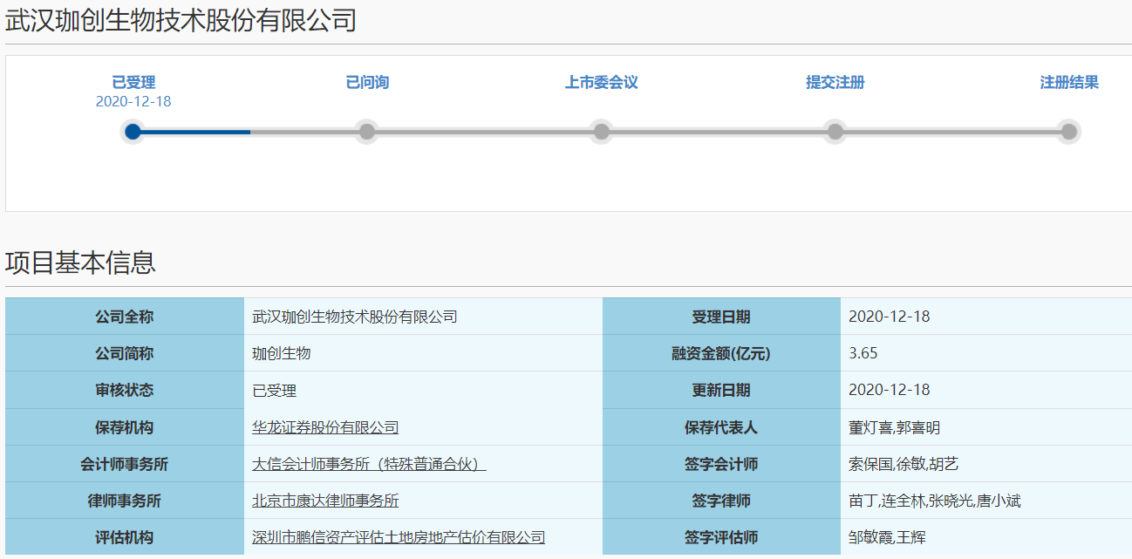Select the 上市委会议 stage label
The width and height of the screenshot is (1132, 559).
[601, 83]
